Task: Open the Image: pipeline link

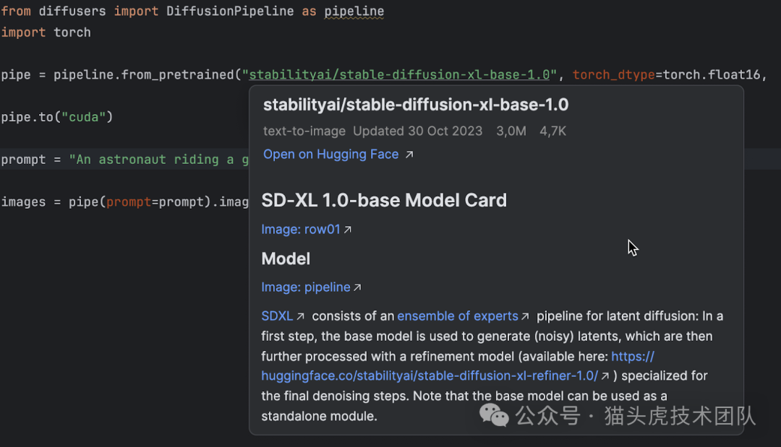Action: click(305, 287)
